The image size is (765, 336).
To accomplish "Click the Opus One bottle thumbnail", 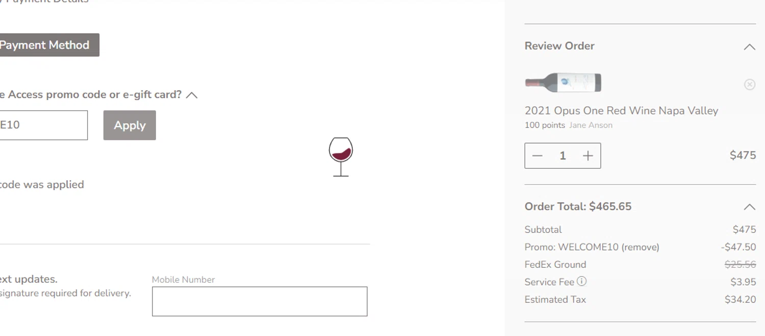I will tap(563, 82).
